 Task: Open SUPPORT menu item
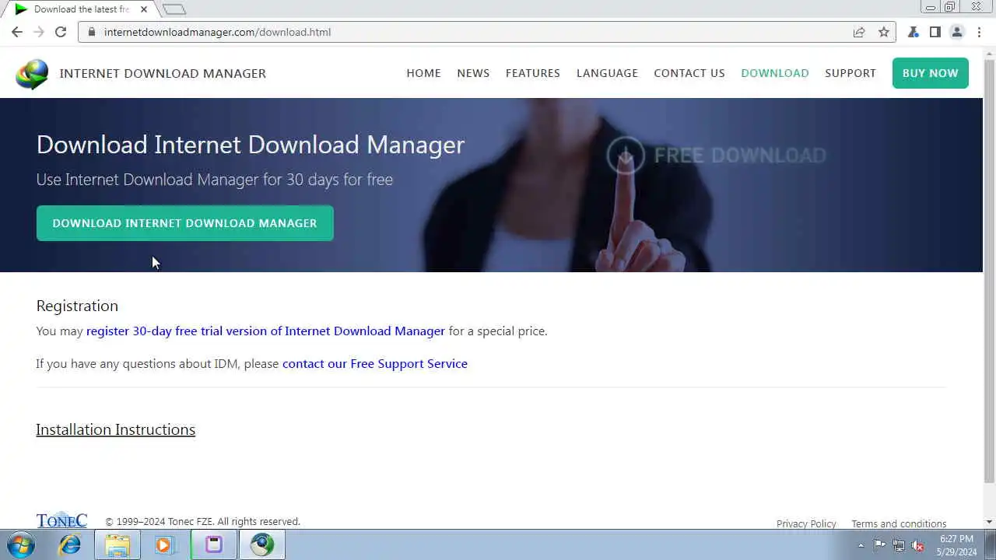850,73
